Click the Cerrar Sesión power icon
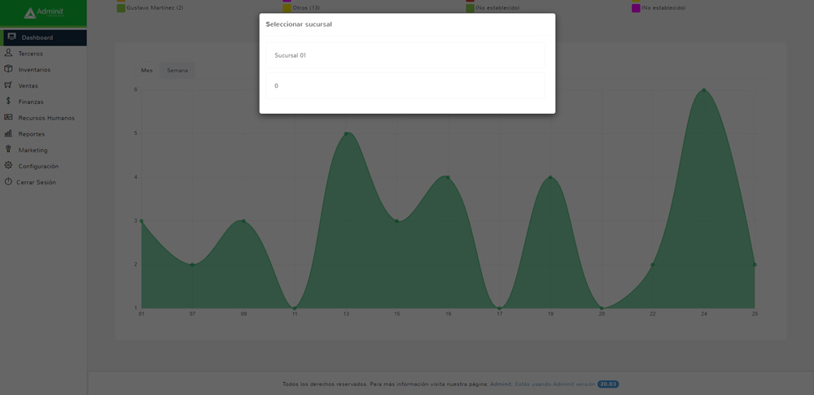 point(8,182)
